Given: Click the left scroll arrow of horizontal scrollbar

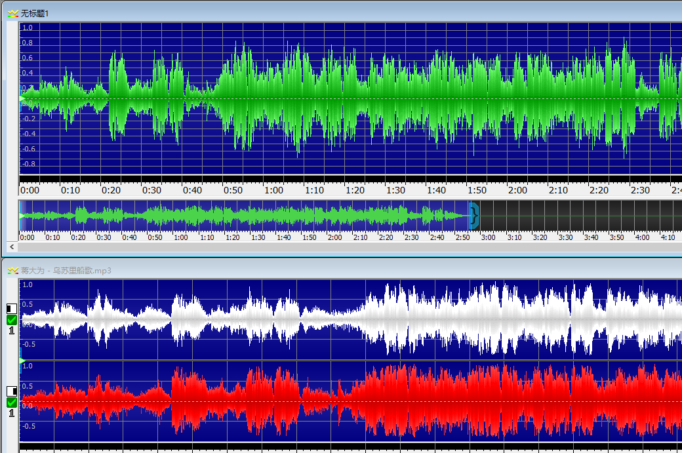Looking at the screenshot, I should pos(10,248).
